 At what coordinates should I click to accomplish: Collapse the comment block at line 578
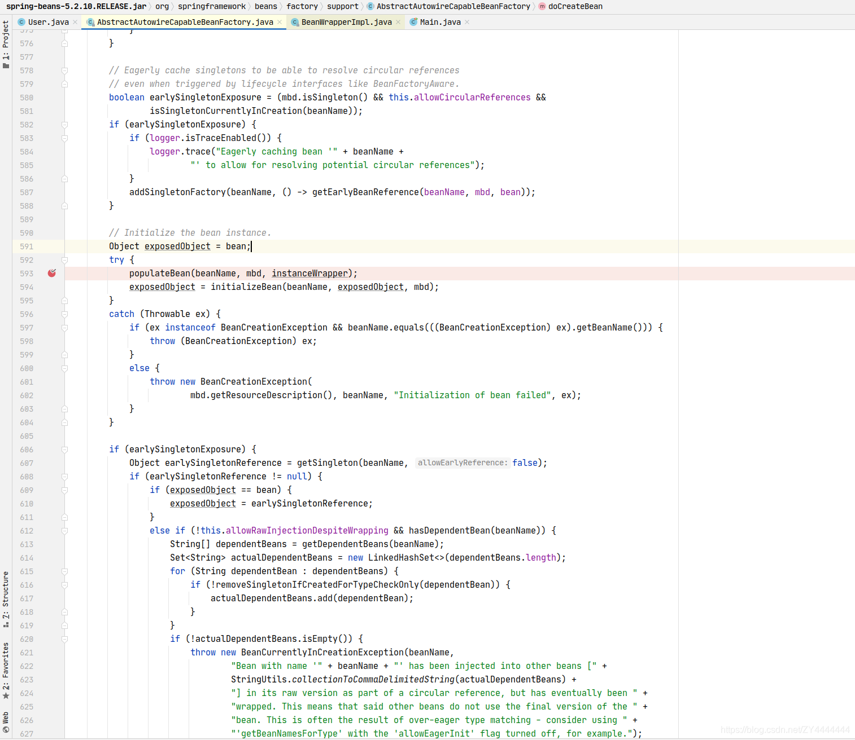pyautogui.click(x=64, y=71)
